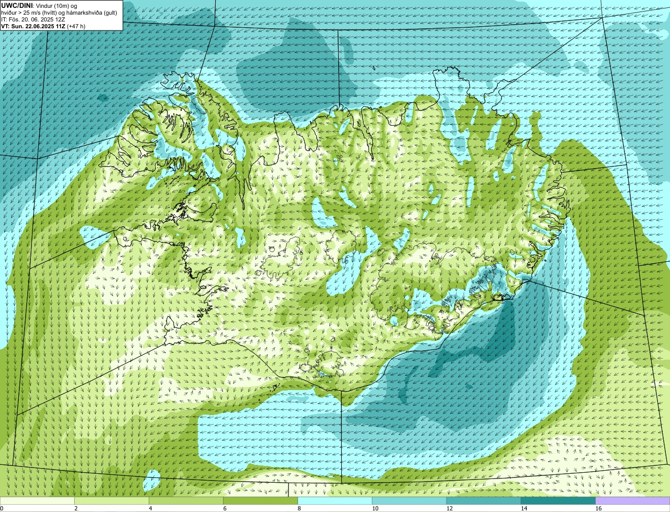Click the "UWC/DINI: Vindur (10m) og" title line
The width and height of the screenshot is (670, 512).
[x=39, y=5]
